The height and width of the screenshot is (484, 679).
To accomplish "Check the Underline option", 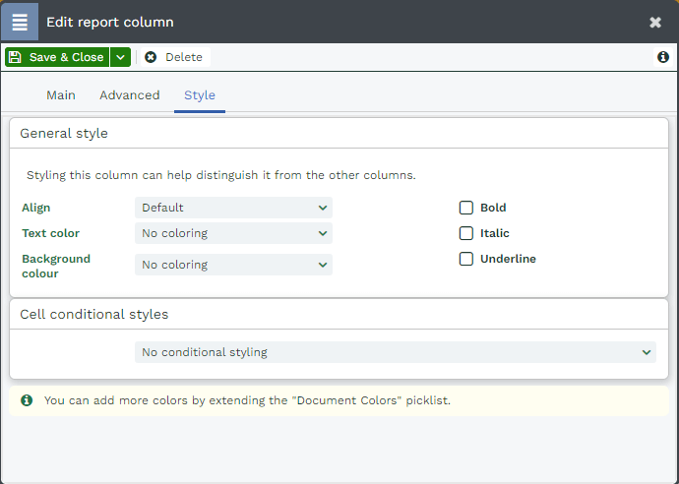I will tap(465, 259).
